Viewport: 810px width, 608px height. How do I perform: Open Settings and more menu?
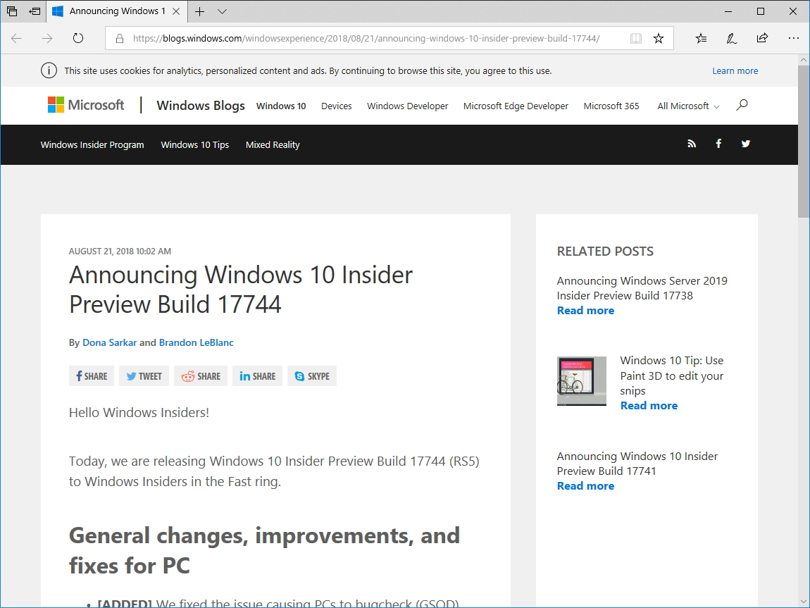point(794,38)
